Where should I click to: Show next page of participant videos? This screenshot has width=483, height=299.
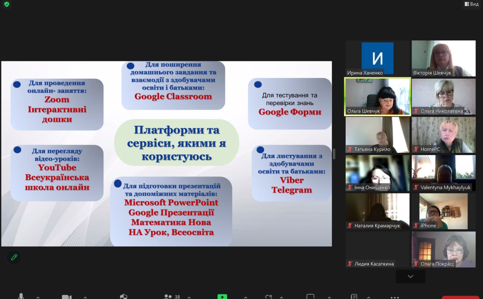coord(411,276)
